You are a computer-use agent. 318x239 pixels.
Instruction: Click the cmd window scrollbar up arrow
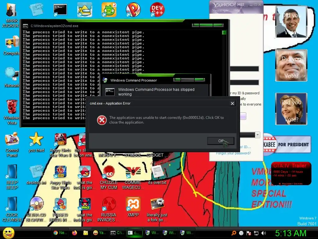point(224,32)
